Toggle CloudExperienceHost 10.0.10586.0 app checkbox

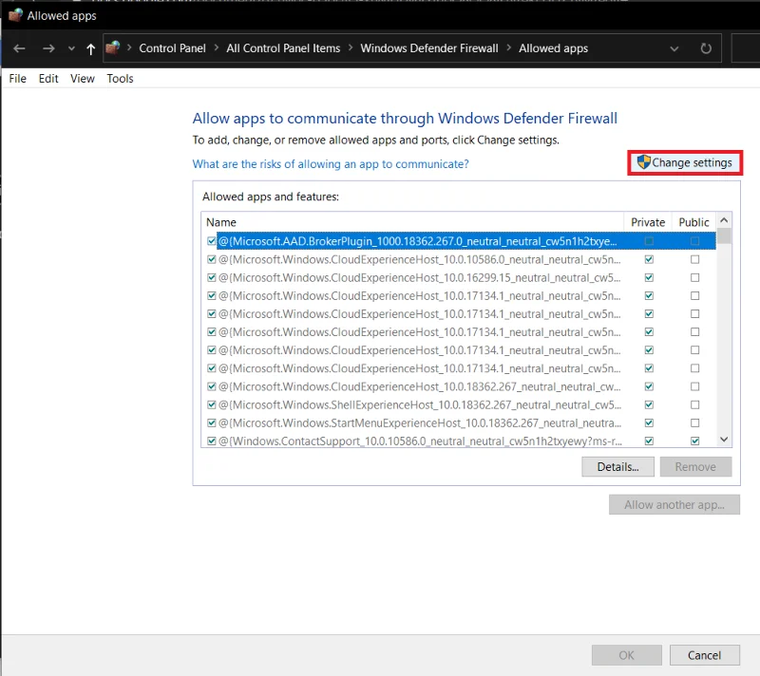[x=211, y=259]
